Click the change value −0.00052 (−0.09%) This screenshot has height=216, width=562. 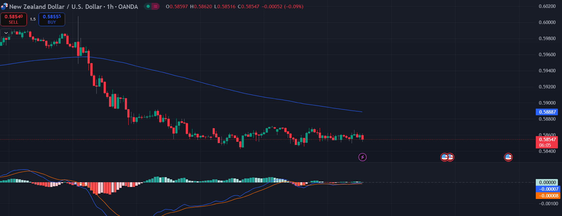(282, 7)
